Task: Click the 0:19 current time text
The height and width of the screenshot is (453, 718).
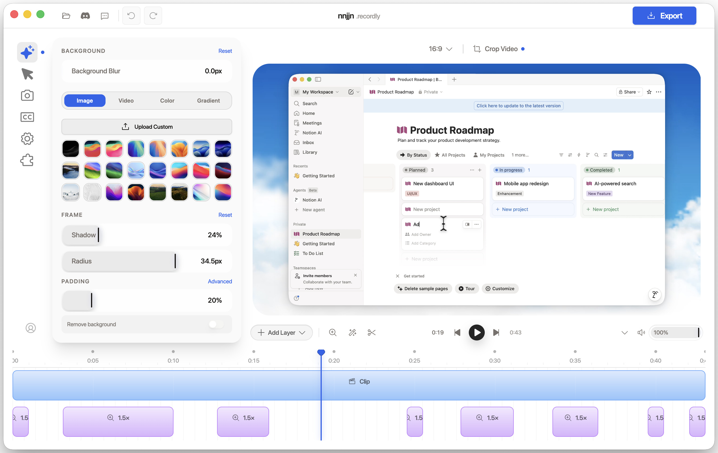Action: click(x=438, y=333)
